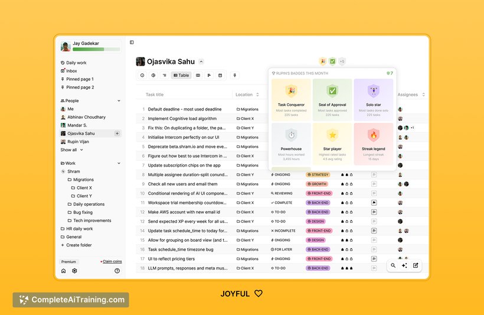Screen dimensions: 484x315
Task: Set priority weights on LLM prompts row
Action: (x=347, y=268)
